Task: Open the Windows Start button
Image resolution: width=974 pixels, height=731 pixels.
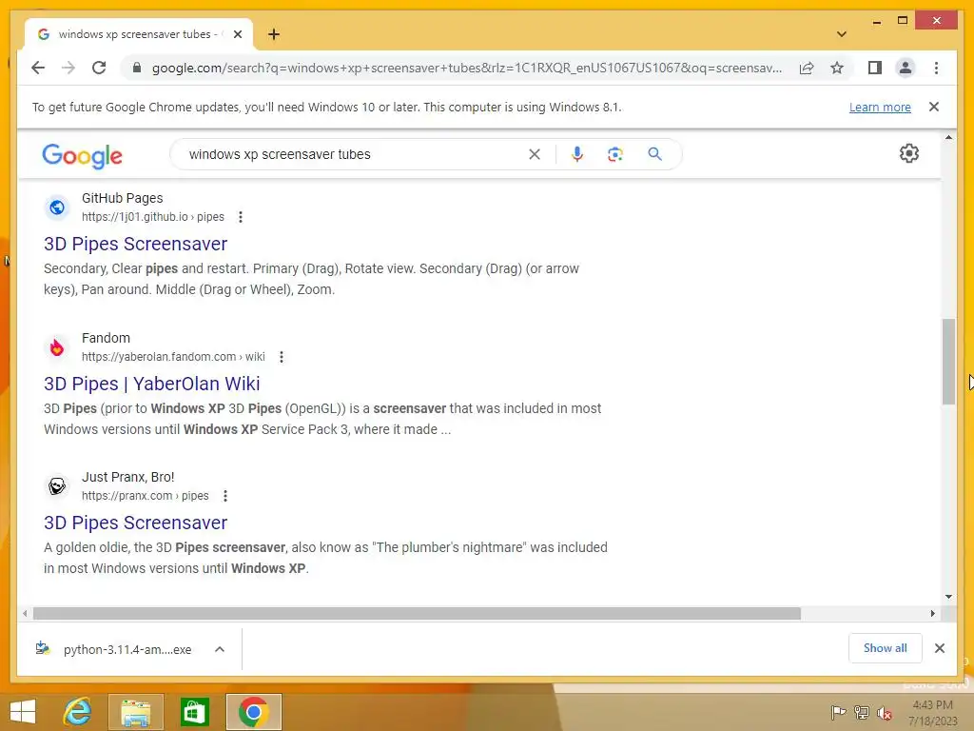Action: pyautogui.click(x=23, y=712)
